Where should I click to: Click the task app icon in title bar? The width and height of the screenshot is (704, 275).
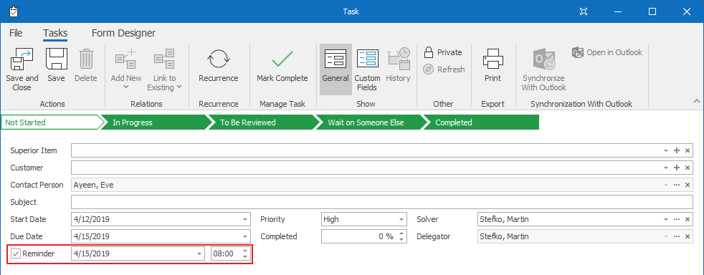pyautogui.click(x=13, y=11)
